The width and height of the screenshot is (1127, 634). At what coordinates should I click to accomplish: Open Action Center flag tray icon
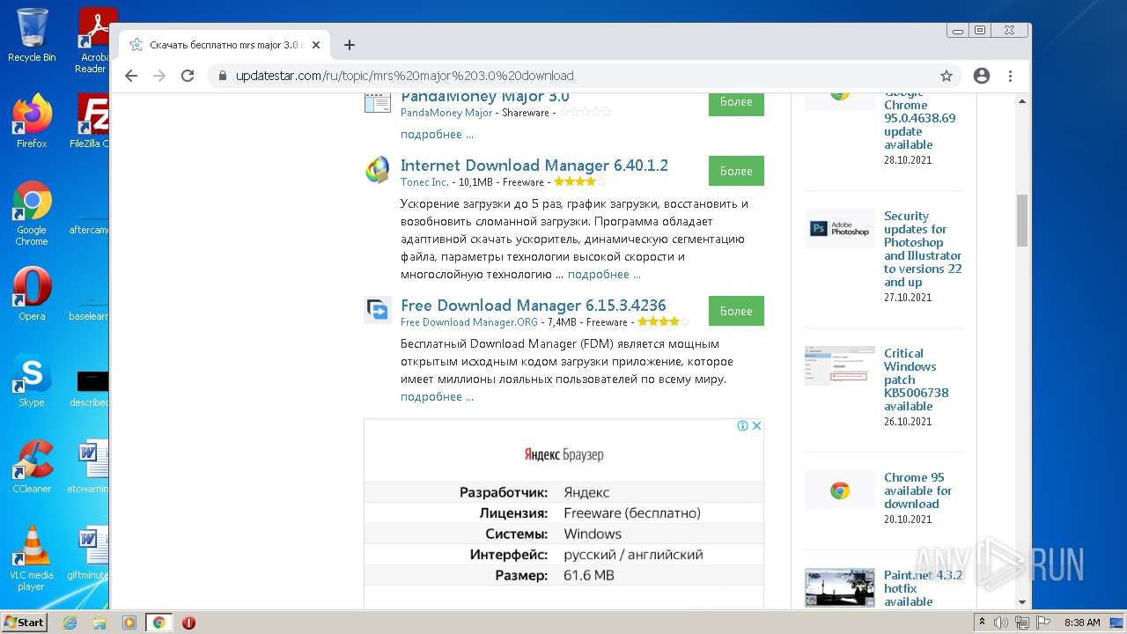(1042, 623)
